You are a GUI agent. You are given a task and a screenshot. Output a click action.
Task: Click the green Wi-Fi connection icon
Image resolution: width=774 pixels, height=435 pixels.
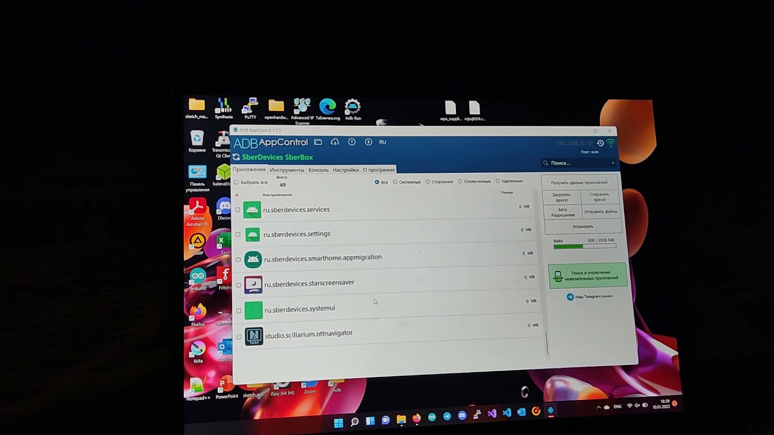tap(610, 143)
